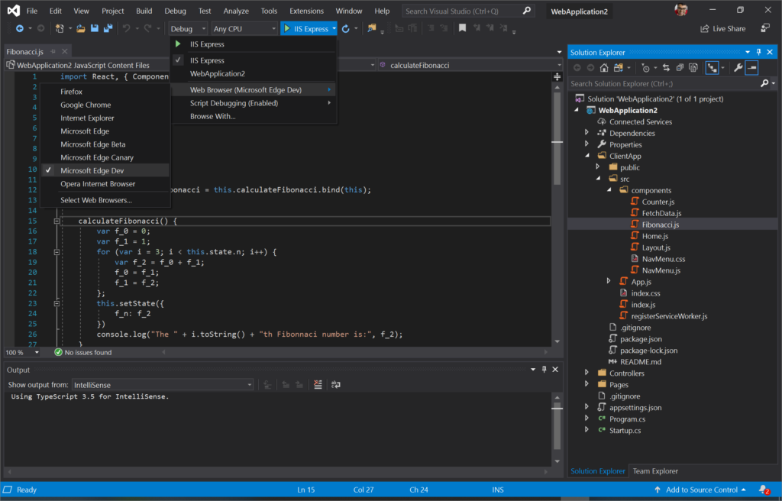The height and width of the screenshot is (501, 782).
Task: Collapse the components folder
Action: pos(609,190)
